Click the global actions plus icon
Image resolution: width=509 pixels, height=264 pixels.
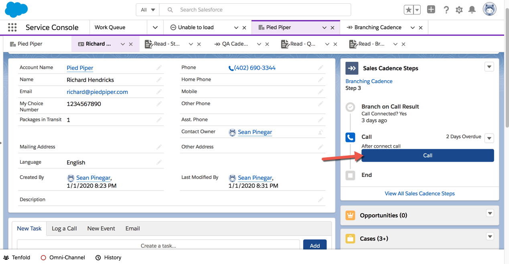(x=431, y=9)
